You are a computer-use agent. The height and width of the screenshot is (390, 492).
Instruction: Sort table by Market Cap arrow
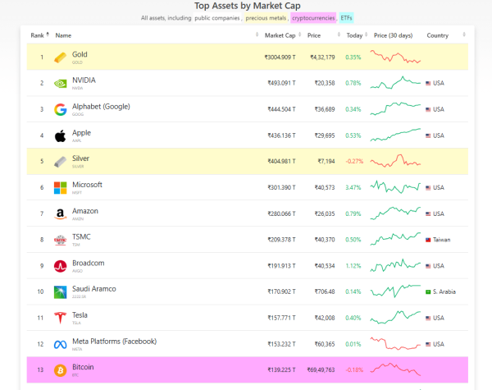(299, 34)
